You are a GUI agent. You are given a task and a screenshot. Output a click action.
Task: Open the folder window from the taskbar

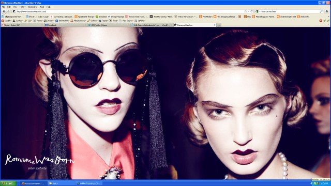[61, 183]
